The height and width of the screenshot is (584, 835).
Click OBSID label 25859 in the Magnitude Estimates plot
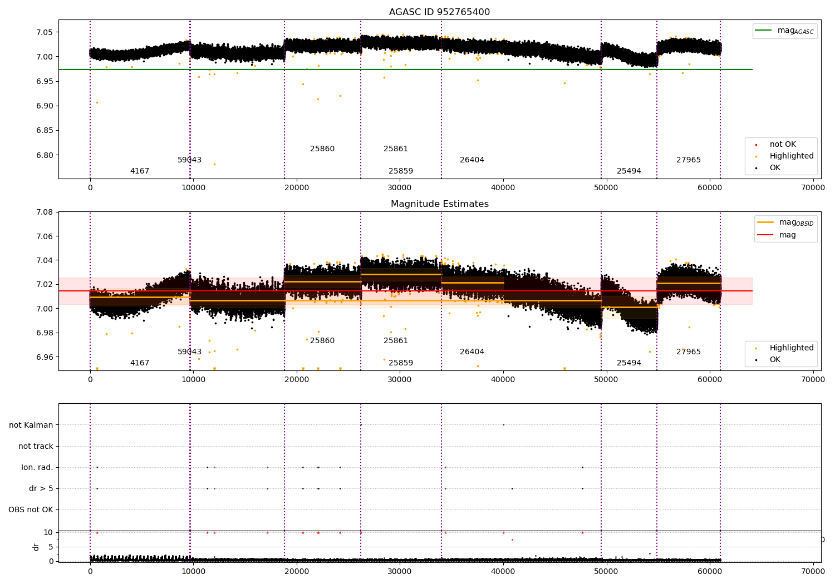pyautogui.click(x=401, y=363)
